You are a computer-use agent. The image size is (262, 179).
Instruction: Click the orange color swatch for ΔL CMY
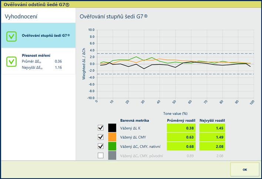[x=112, y=137]
